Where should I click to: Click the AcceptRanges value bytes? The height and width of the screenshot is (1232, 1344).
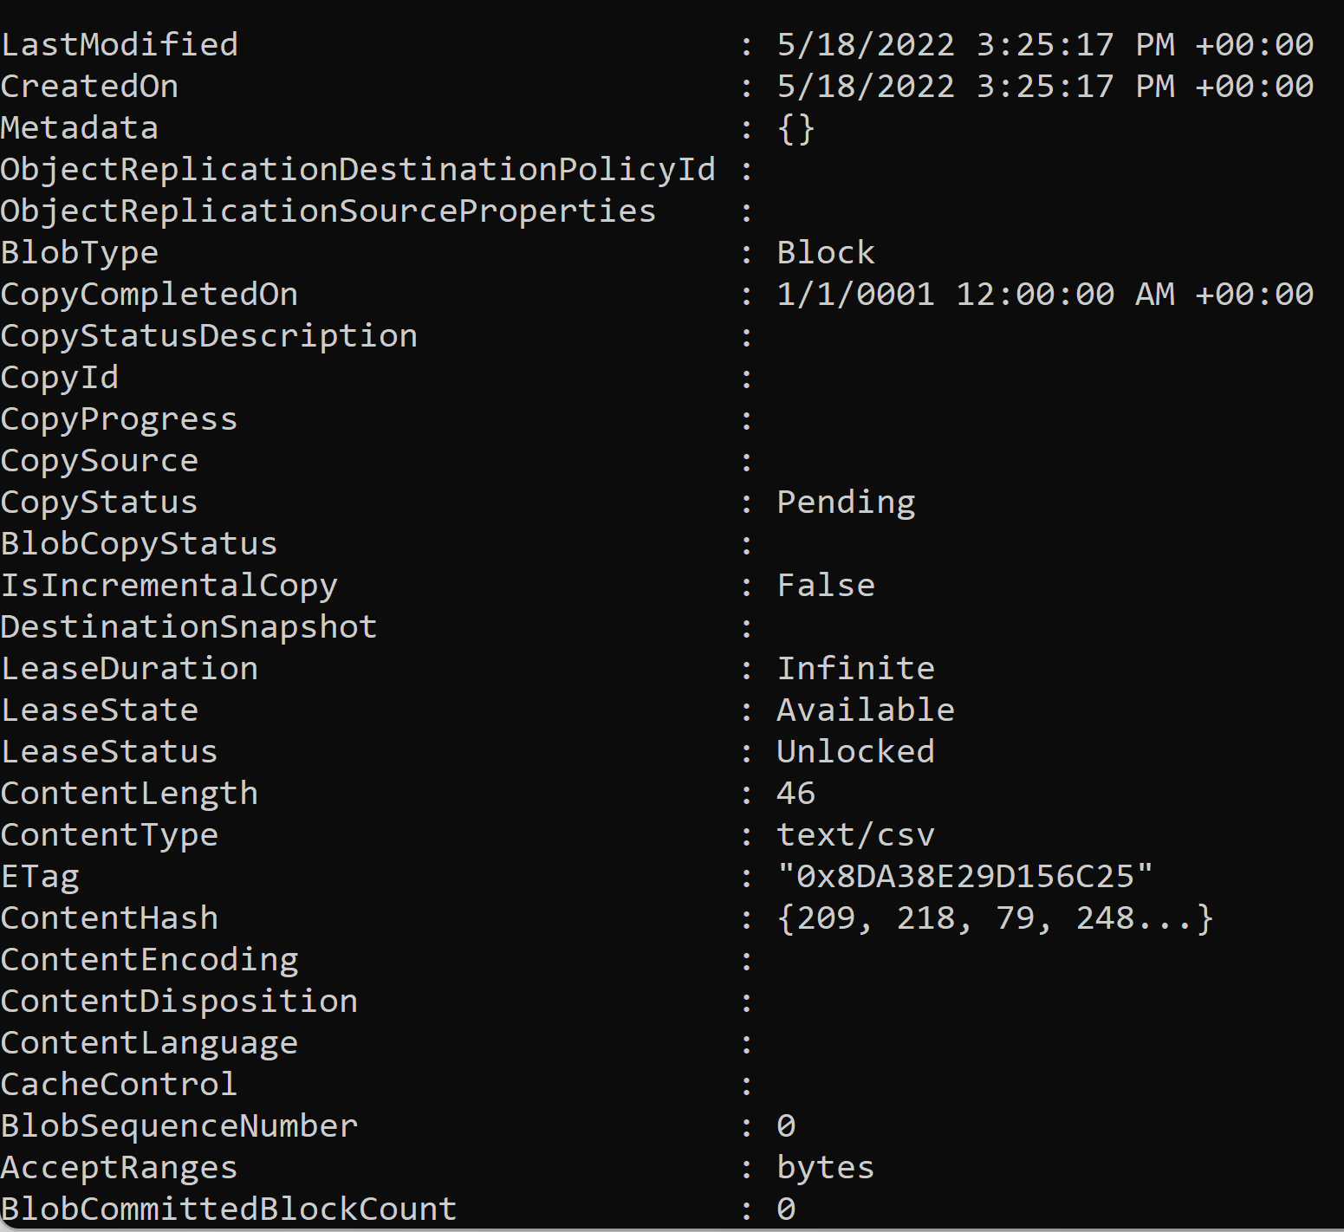[x=826, y=1169]
